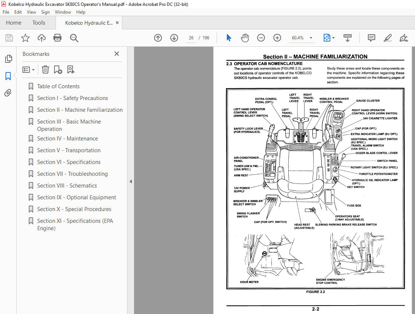Click the Zoom in plus button
Viewport: 415px width, 314px height.
click(277, 38)
